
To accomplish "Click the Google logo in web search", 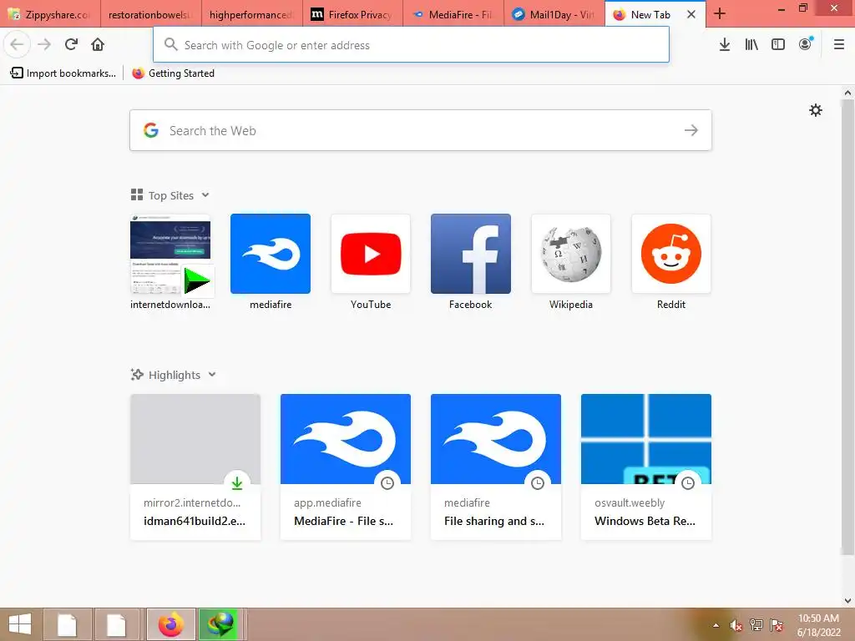I will coord(151,130).
